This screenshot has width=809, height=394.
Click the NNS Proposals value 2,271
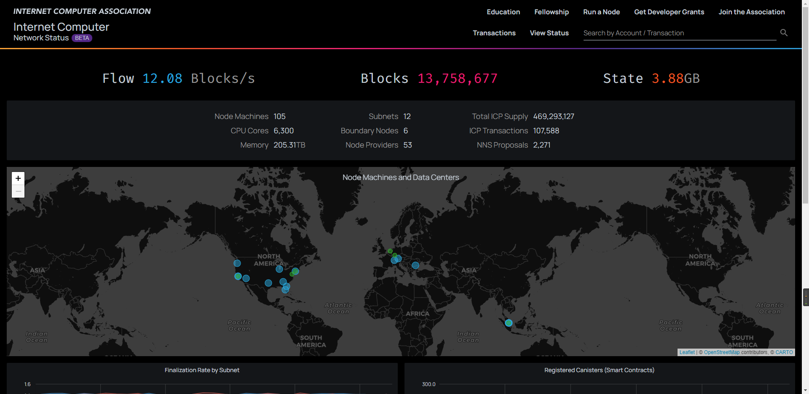coord(542,145)
